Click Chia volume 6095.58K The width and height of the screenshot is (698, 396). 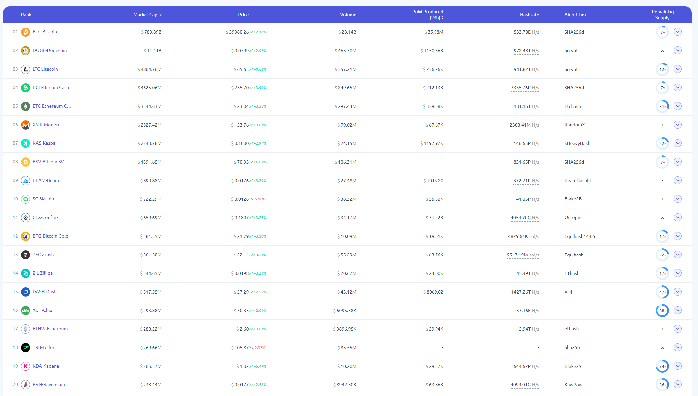(x=345, y=311)
